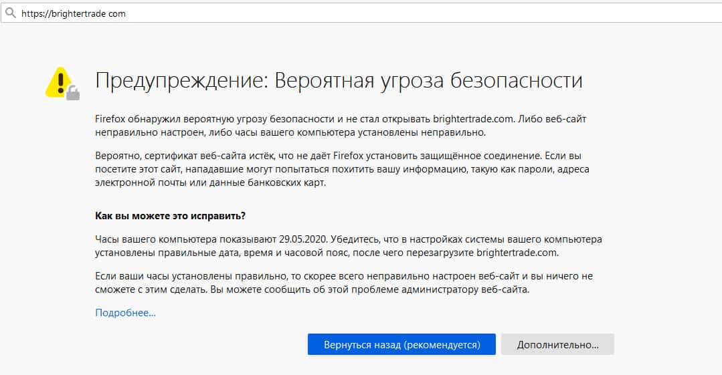Click the gray padlock on warning icon

tap(73, 93)
